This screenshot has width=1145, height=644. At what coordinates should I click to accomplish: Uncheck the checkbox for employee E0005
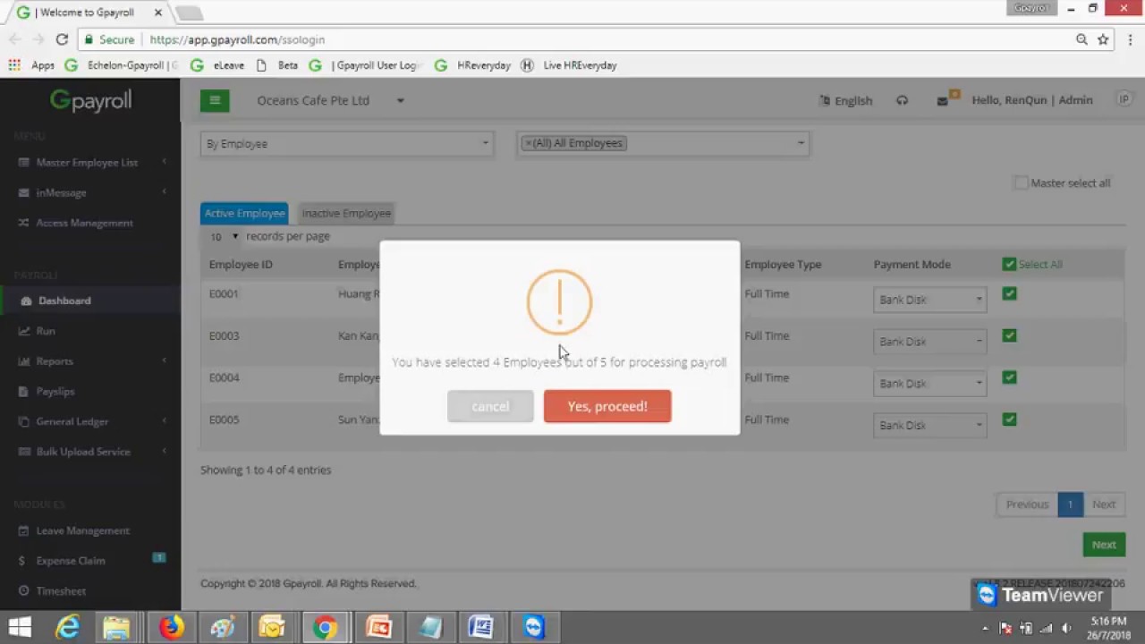(x=1009, y=419)
